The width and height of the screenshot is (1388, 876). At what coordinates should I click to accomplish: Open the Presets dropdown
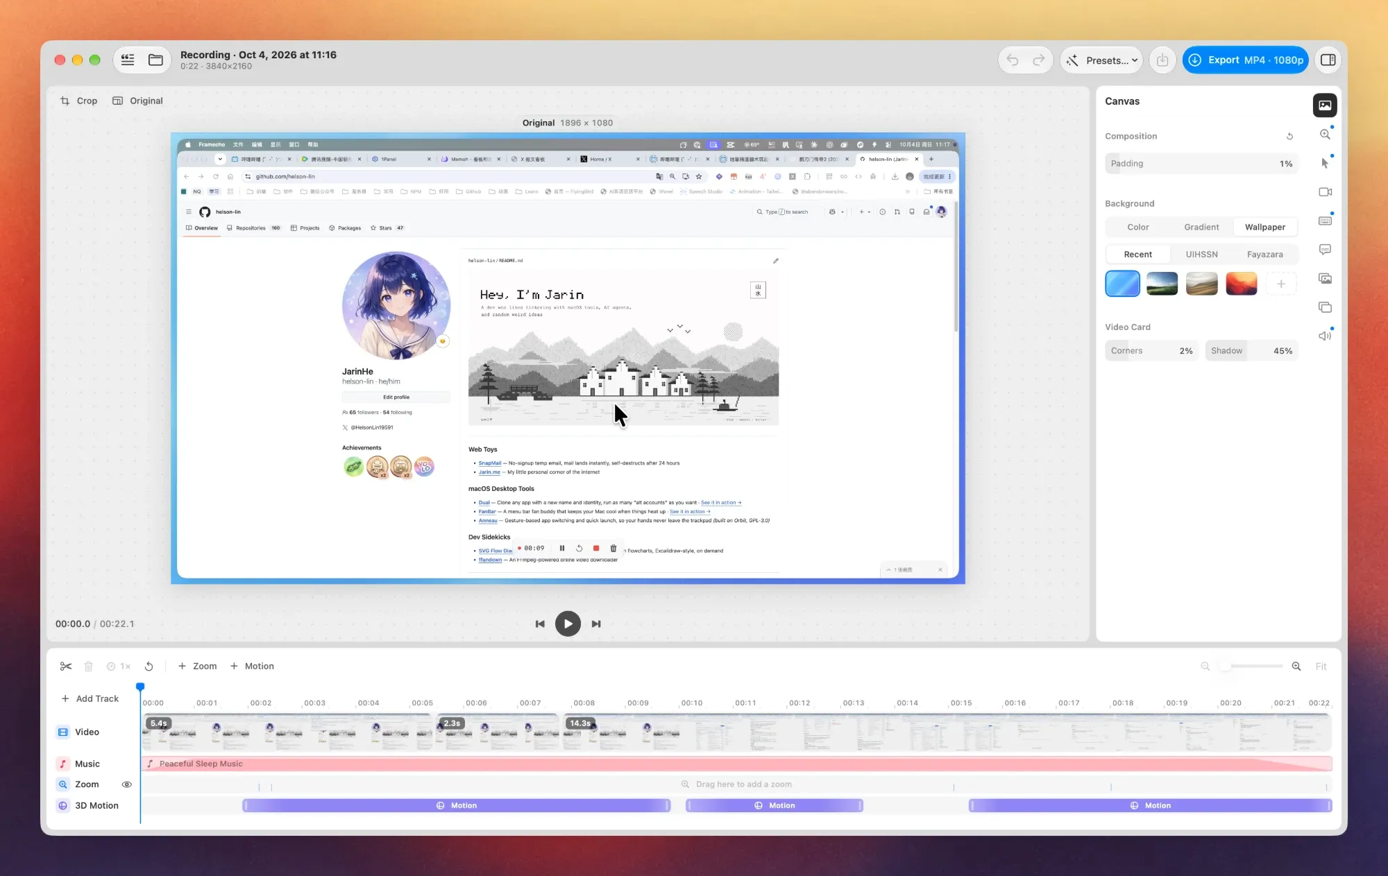point(1101,60)
